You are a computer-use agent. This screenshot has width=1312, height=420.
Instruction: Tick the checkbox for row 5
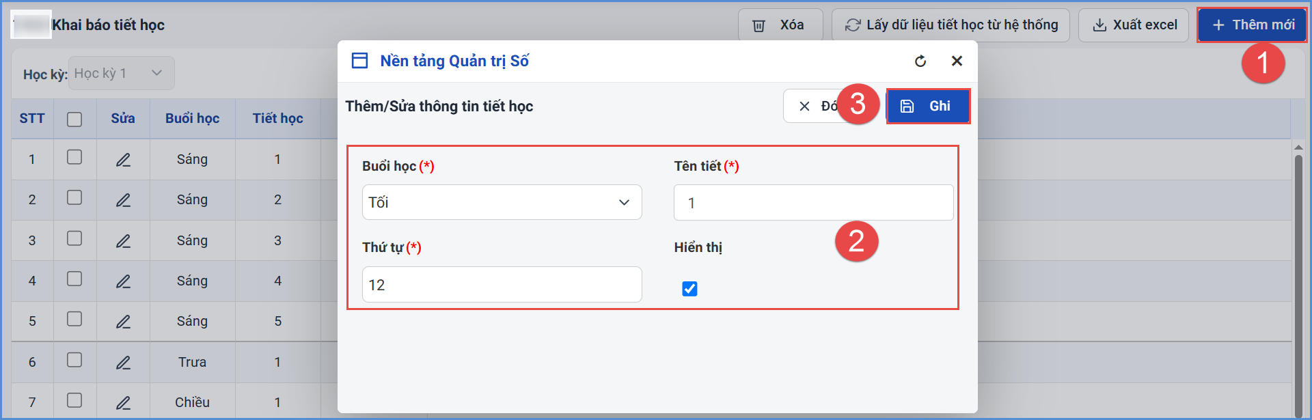click(x=74, y=319)
